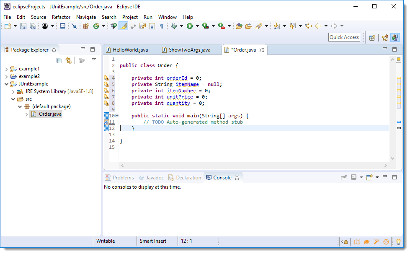Click the Save All toolbar icon
This screenshot has width=410, height=254.
pos(33,26)
